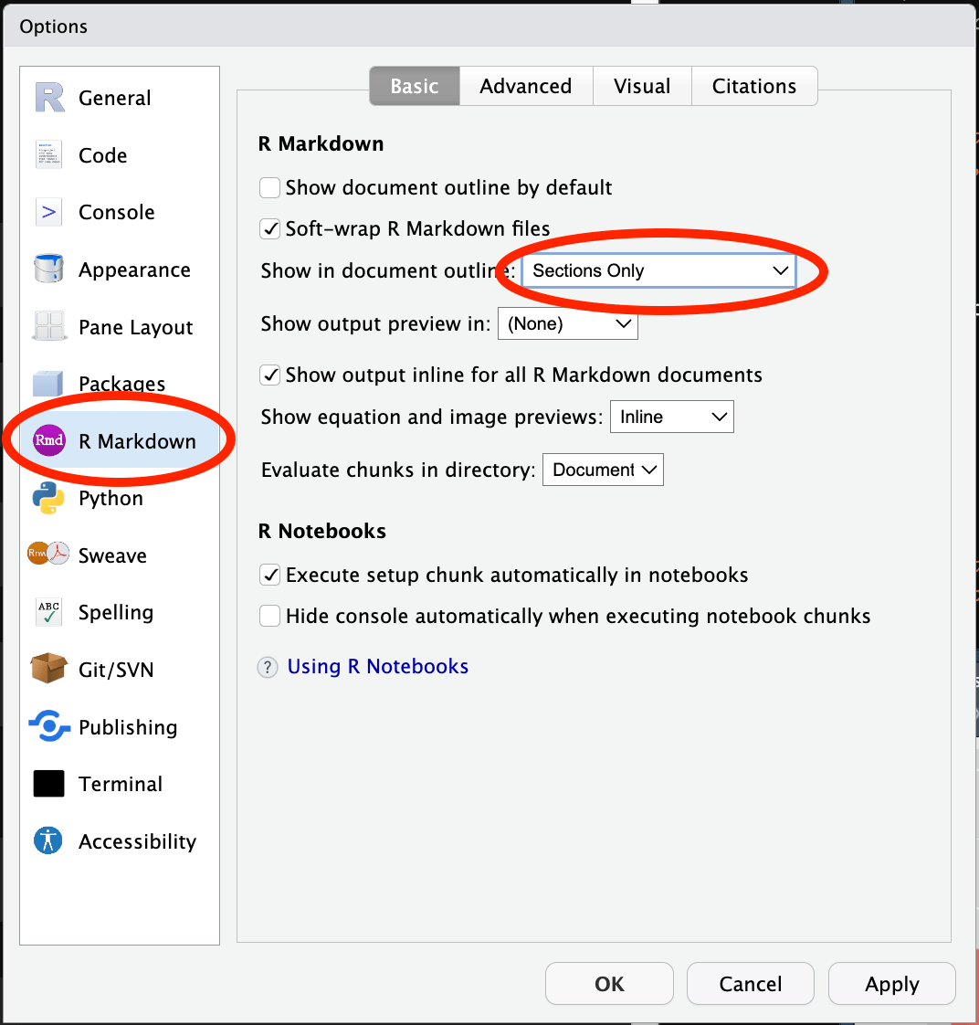Click the Accessibility person icon
The image size is (979, 1025).
click(x=48, y=840)
